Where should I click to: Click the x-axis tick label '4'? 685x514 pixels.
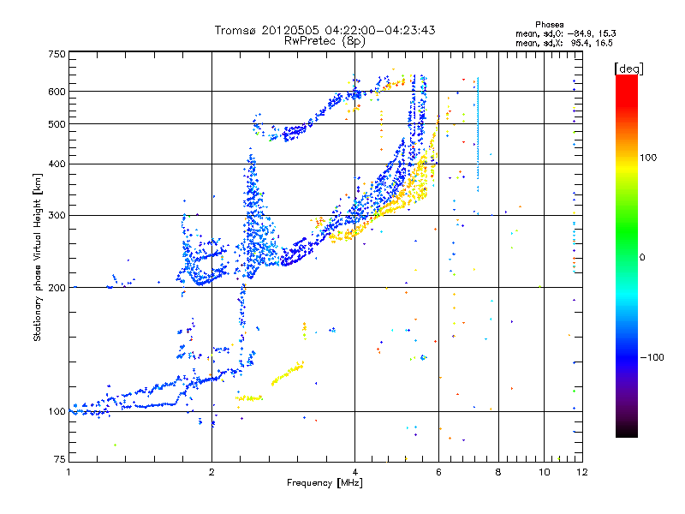pyautogui.click(x=355, y=472)
